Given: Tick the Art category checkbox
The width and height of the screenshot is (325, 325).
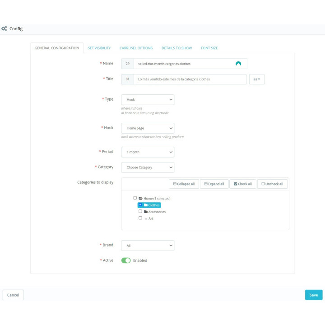Looking at the screenshot, I should point(140,218).
